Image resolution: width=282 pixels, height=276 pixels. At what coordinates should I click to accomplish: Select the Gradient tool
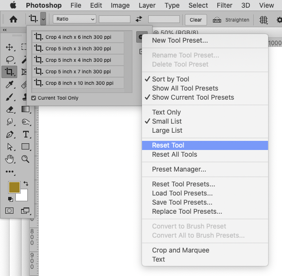[25, 109]
